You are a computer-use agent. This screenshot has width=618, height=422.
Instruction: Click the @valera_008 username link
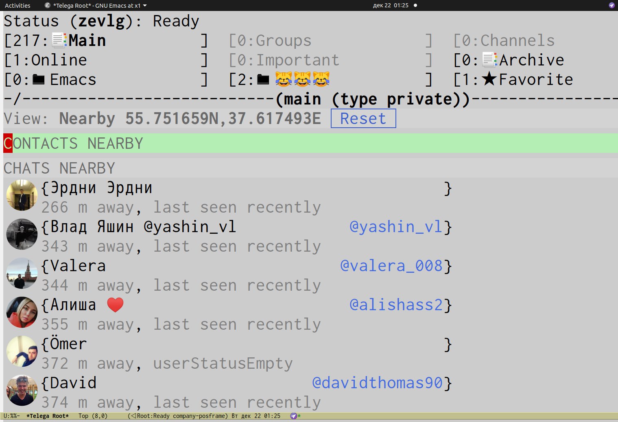(391, 266)
